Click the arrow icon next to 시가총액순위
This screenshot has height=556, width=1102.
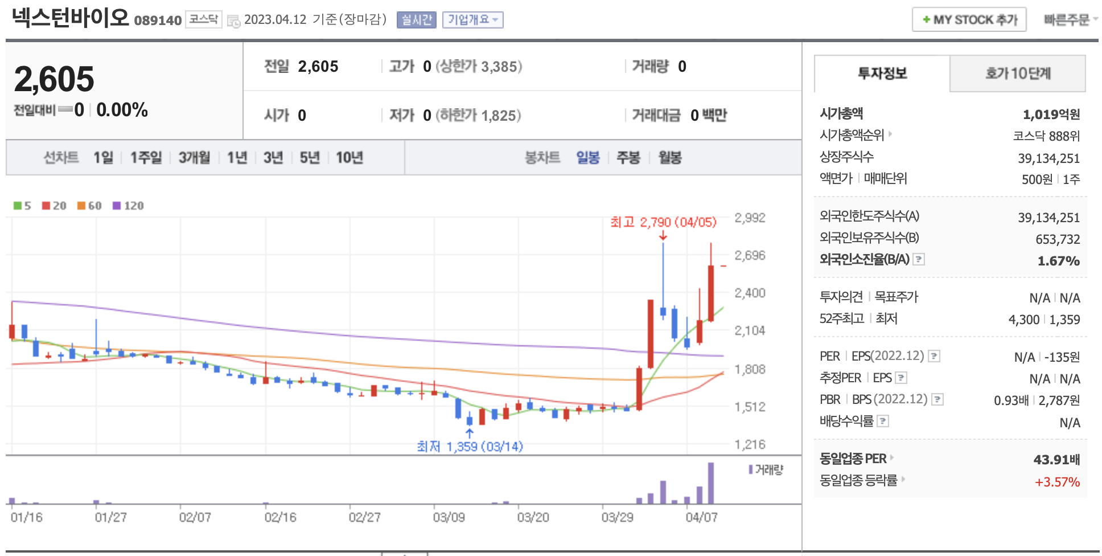tap(890, 134)
